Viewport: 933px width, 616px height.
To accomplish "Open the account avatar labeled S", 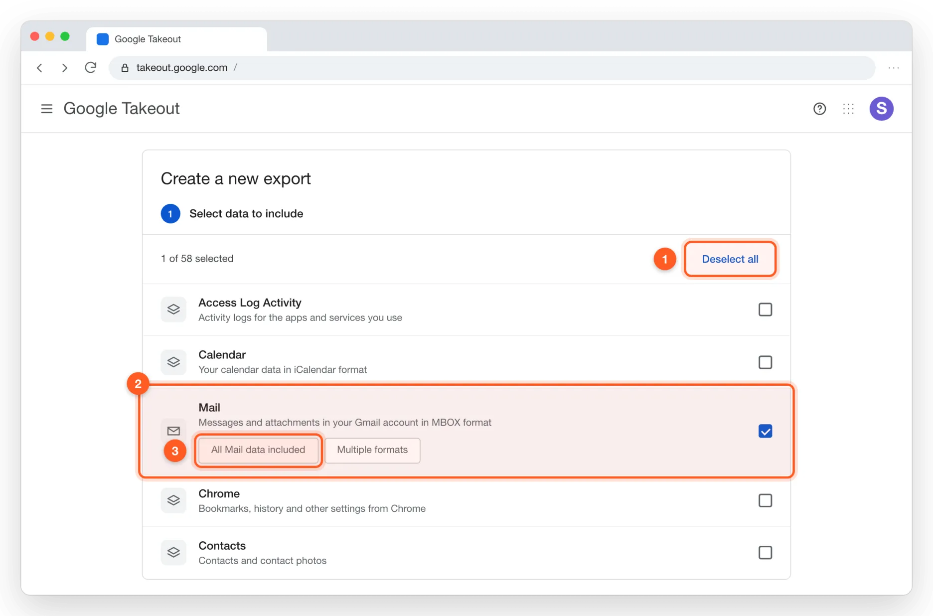I will coord(881,109).
